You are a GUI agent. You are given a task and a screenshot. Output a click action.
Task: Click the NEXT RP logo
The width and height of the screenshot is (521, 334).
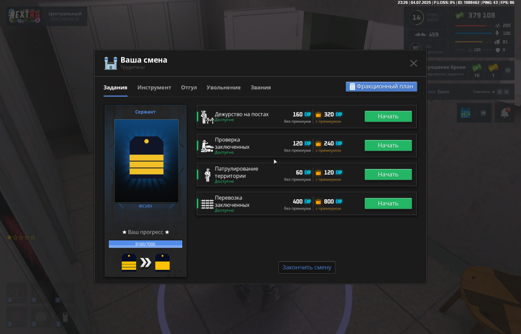pyautogui.click(x=25, y=15)
